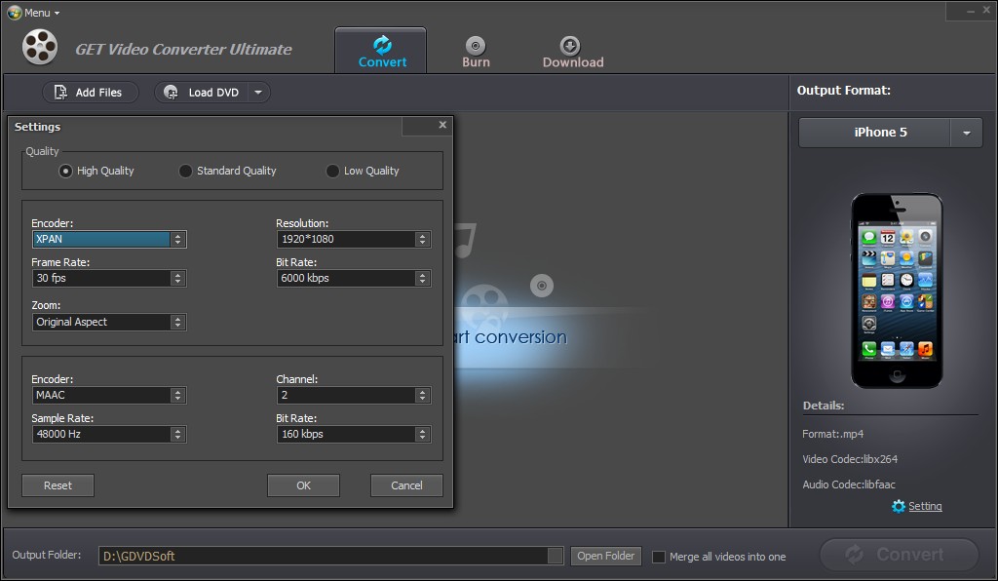Switch to the Burn tab
Image resolution: width=998 pixels, height=581 pixels.
click(x=476, y=52)
